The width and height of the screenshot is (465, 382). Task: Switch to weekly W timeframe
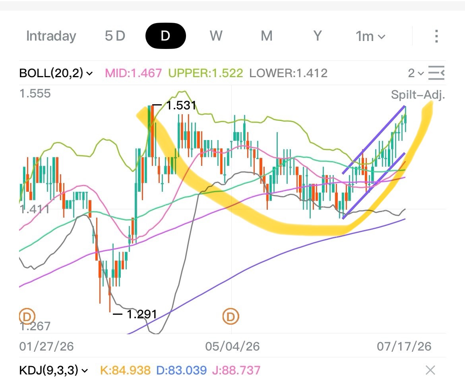216,36
